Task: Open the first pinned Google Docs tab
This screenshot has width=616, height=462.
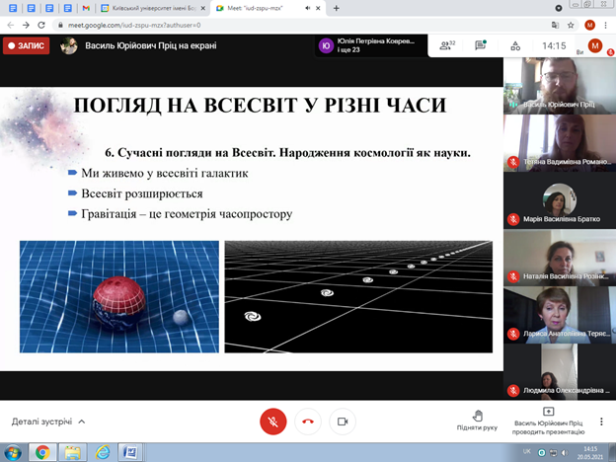Action: pyautogui.click(x=13, y=8)
